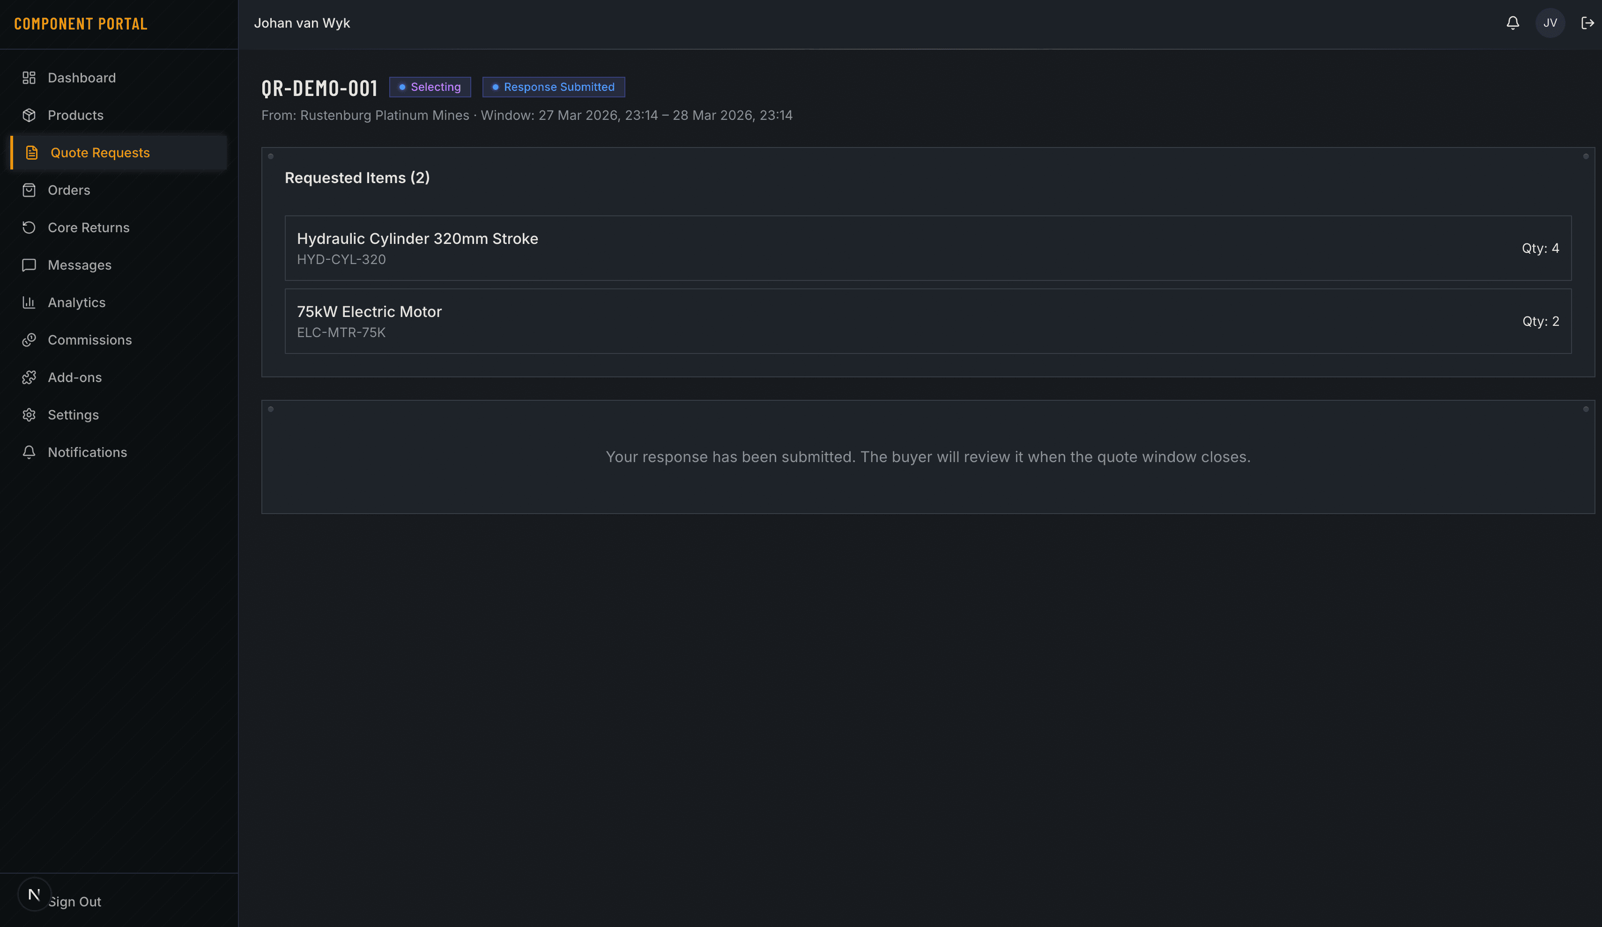The width and height of the screenshot is (1602, 927).
Task: Click the Messages chat bubble icon
Action: click(x=29, y=265)
